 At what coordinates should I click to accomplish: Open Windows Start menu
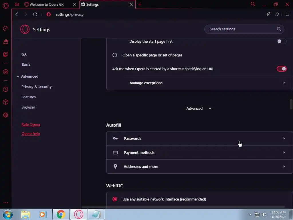click(7, 214)
